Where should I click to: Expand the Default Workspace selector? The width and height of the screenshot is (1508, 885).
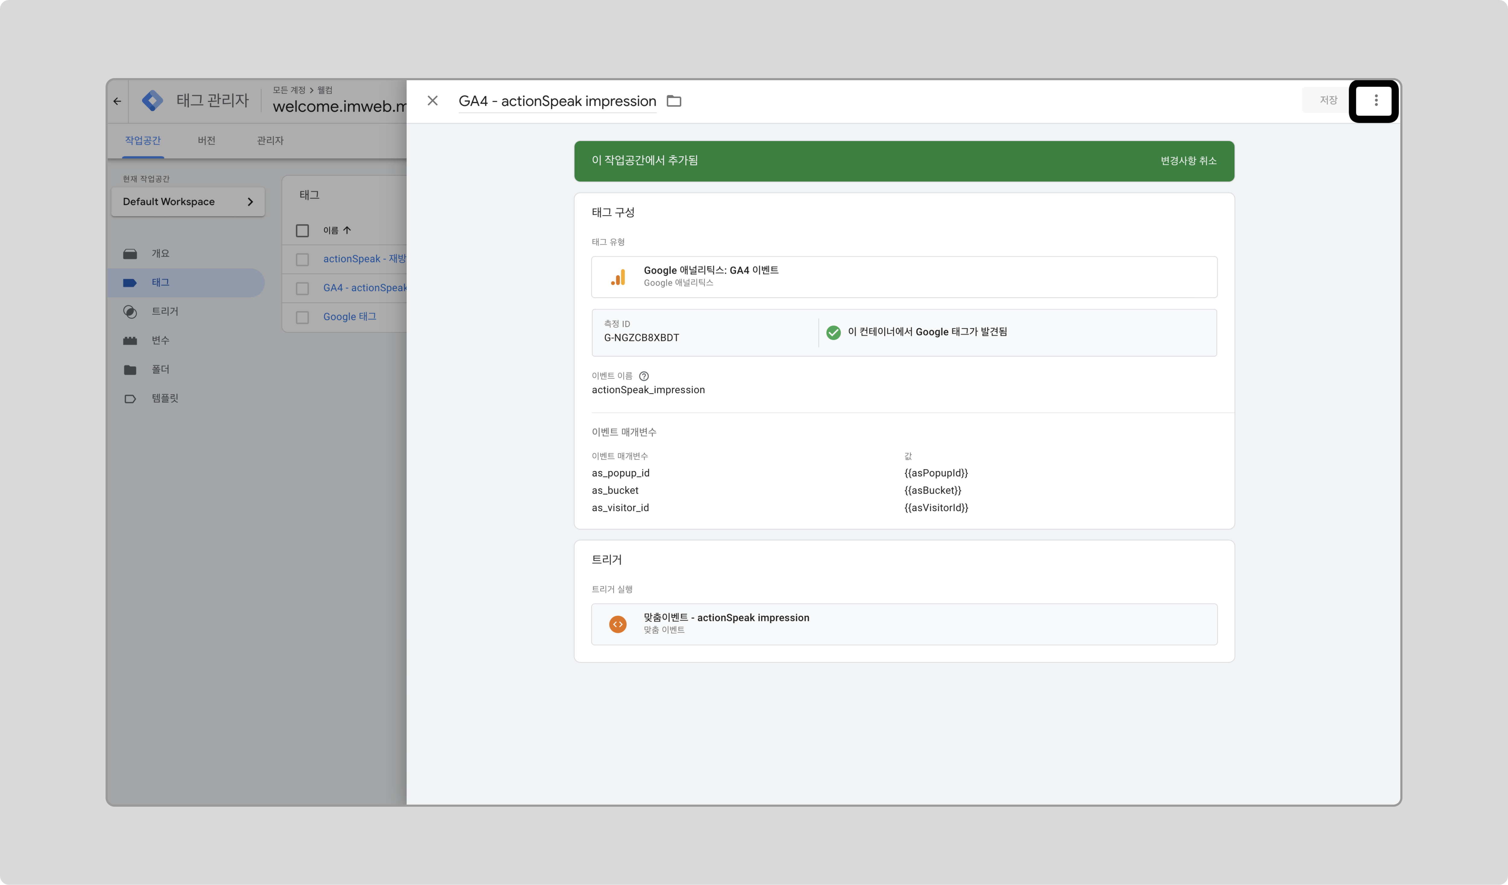point(188,202)
